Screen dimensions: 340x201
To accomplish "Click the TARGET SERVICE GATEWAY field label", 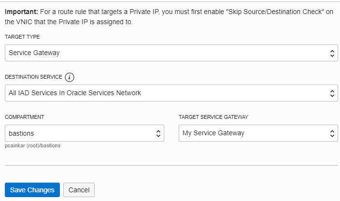I will click(213, 117).
